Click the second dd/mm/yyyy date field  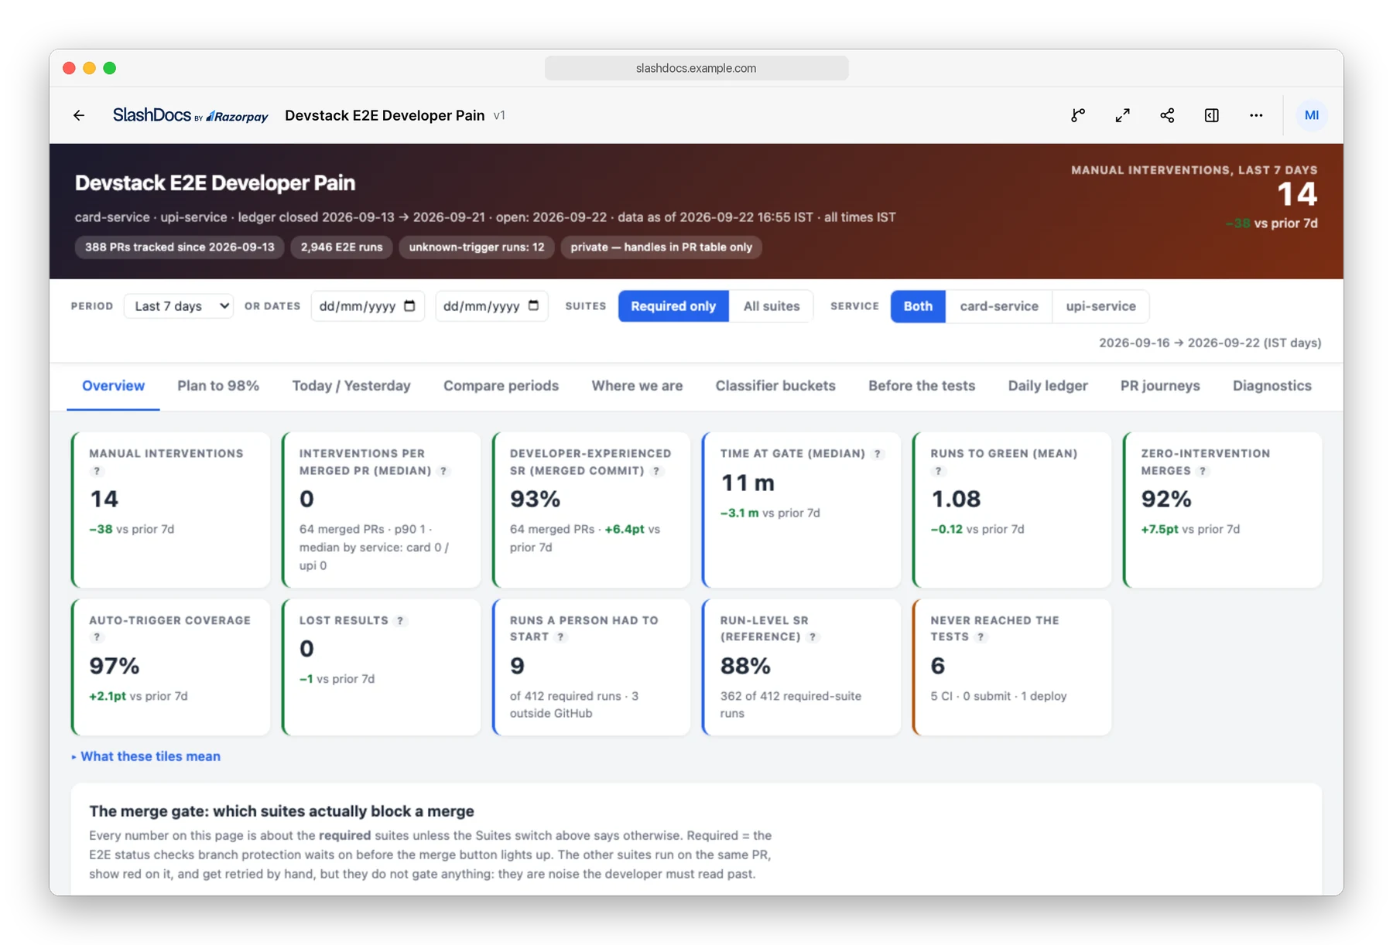[x=491, y=306]
